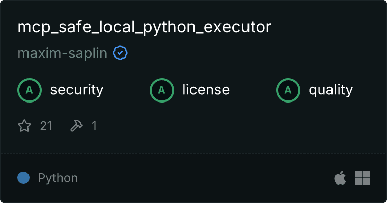Click the dashed divider line above Python
Viewport: 387px width, 203px height.
pyautogui.click(x=193, y=154)
